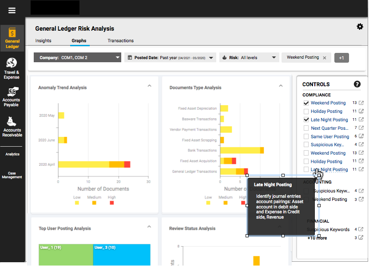Screen dimensions: 369x268
Task: Open settings gear icon
Action: click(360, 27)
